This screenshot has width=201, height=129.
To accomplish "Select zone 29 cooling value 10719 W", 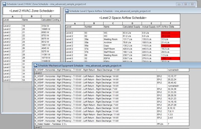I will (x=51, y=58).
